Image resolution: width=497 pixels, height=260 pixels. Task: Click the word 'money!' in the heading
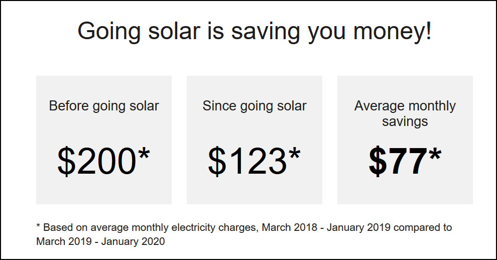tap(393, 31)
